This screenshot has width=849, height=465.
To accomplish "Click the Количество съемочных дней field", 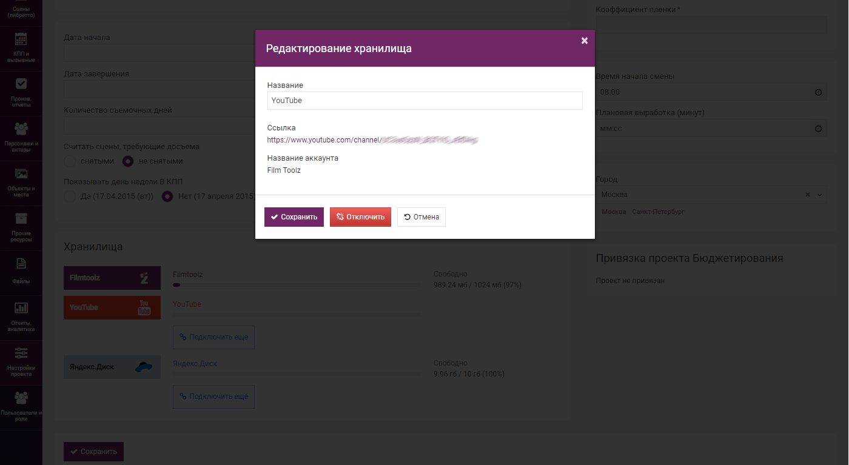I will pos(159,126).
